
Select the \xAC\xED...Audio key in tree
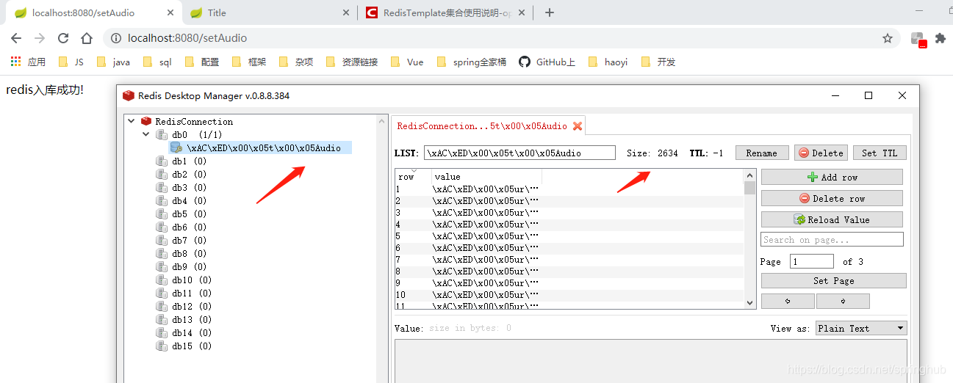pos(264,148)
